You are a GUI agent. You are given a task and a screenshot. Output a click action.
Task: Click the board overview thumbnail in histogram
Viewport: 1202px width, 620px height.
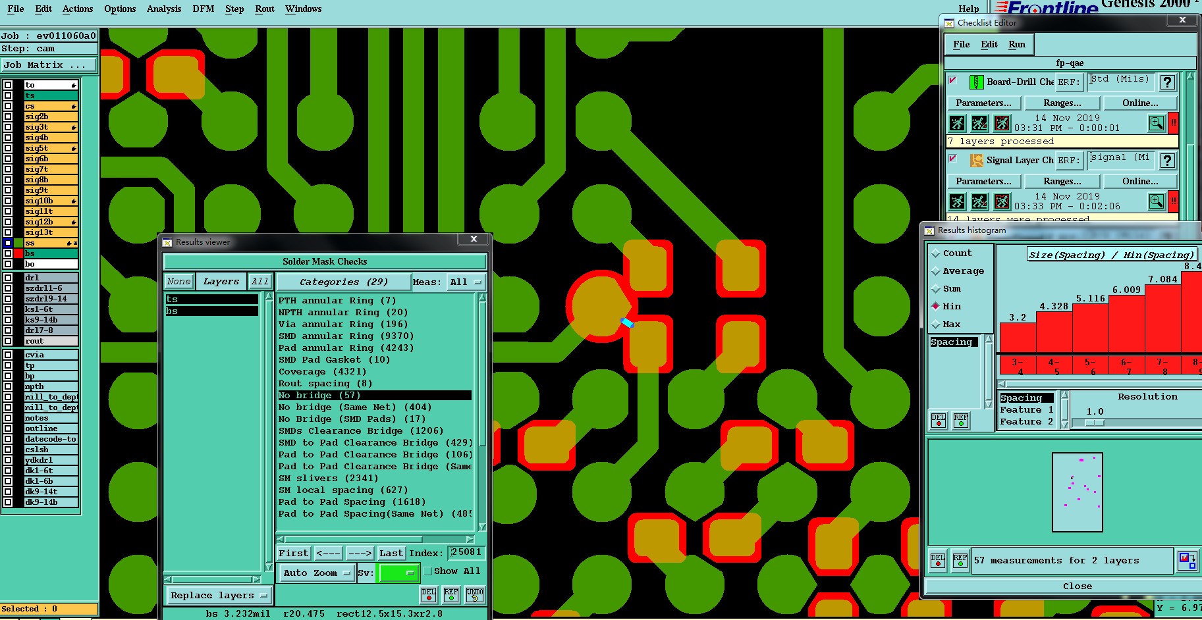(x=1078, y=492)
